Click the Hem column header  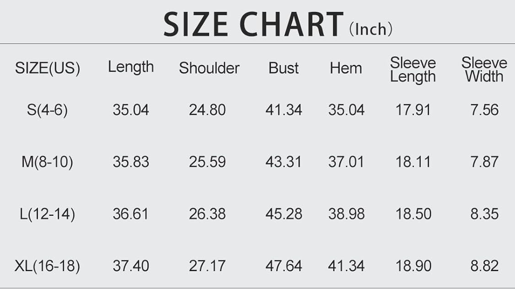[x=346, y=68]
